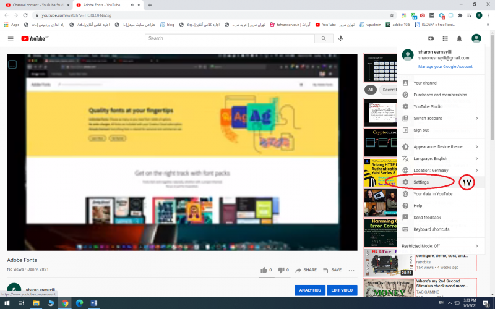Open Language: English submenu
The height and width of the screenshot is (309, 495).
441,159
